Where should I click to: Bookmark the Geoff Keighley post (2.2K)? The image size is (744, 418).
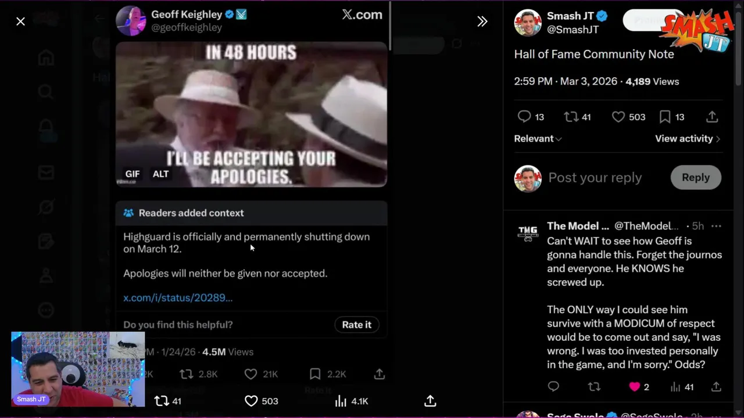314,374
